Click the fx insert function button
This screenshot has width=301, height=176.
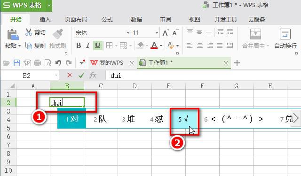93,75
